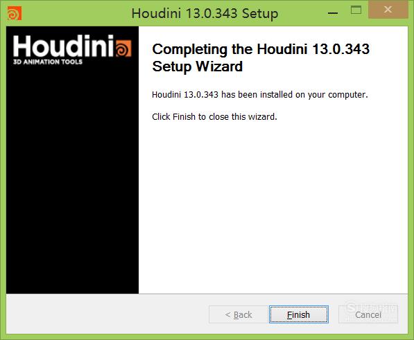Click the green bottom border of the window

(207, 337)
